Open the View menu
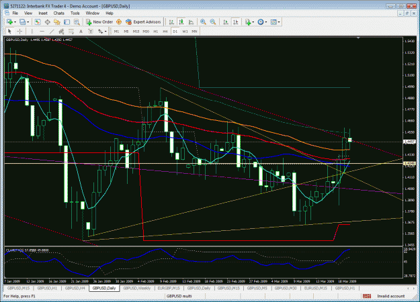 tap(28, 13)
